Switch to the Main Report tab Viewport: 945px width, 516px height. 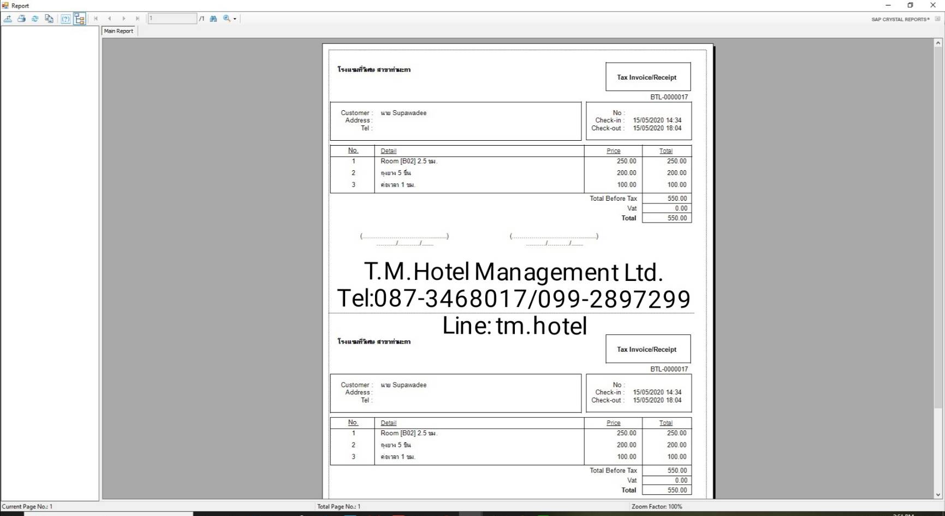coord(118,31)
